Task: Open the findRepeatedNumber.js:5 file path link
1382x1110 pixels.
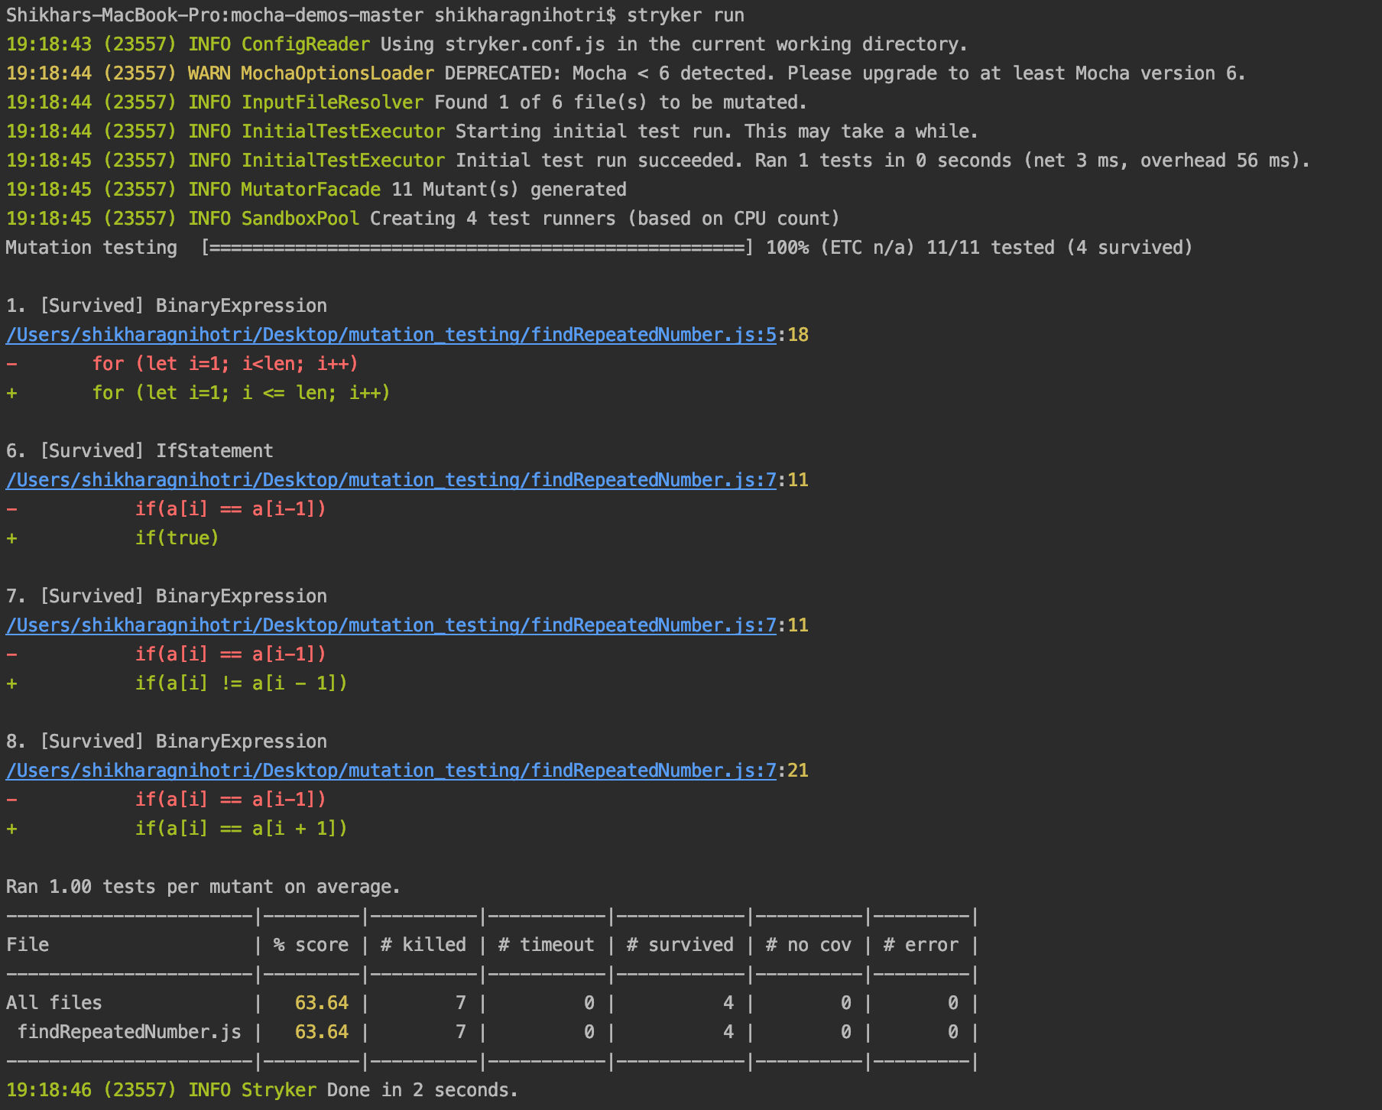Action: point(391,335)
